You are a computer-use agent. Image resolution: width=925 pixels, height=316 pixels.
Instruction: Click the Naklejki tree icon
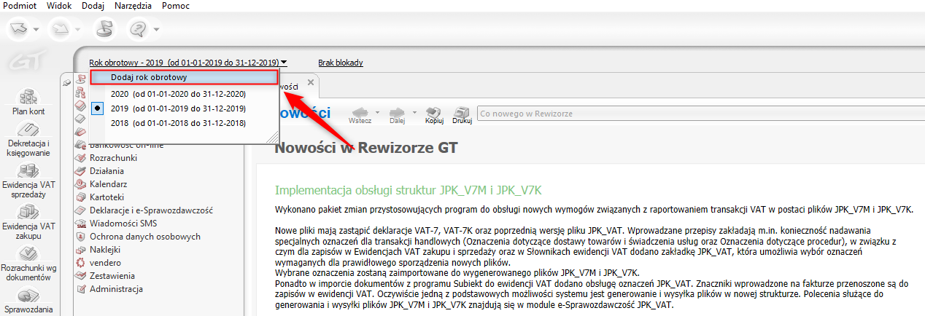point(82,249)
